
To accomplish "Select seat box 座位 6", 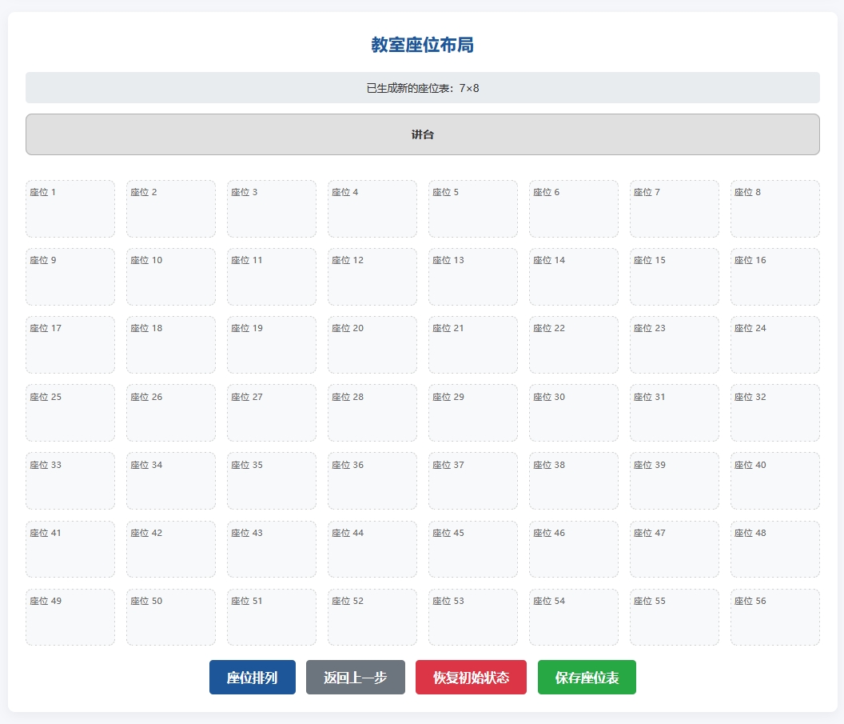I will coord(574,209).
